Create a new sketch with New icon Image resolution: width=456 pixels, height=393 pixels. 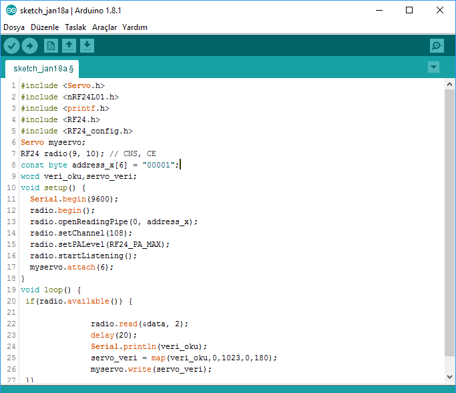[51, 45]
